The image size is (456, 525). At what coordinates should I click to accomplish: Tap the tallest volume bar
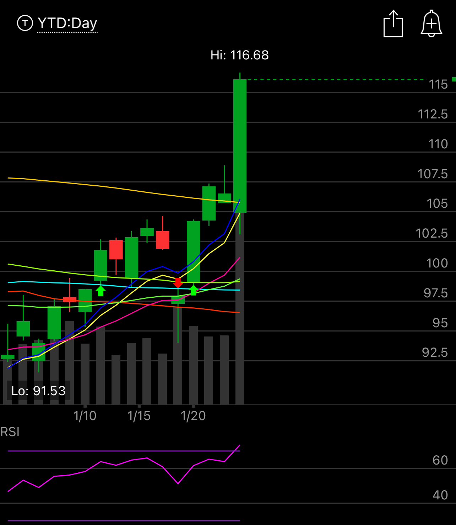coord(240,308)
